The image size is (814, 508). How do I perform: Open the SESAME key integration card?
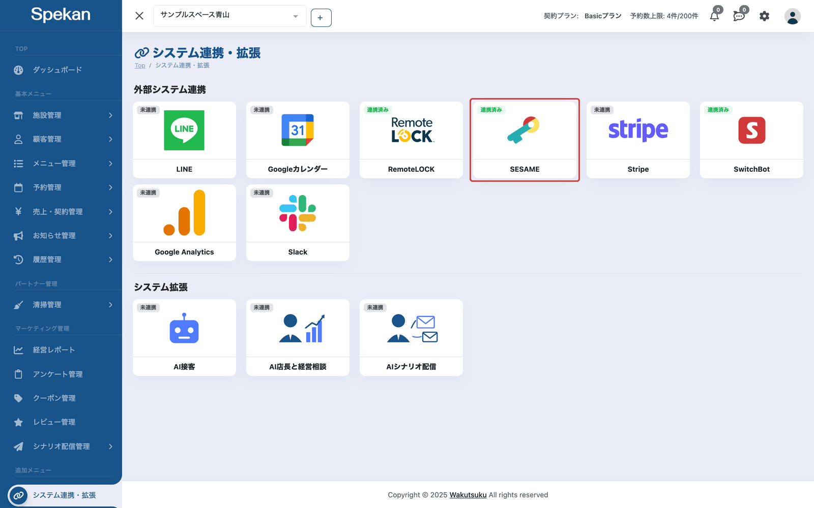pos(525,140)
